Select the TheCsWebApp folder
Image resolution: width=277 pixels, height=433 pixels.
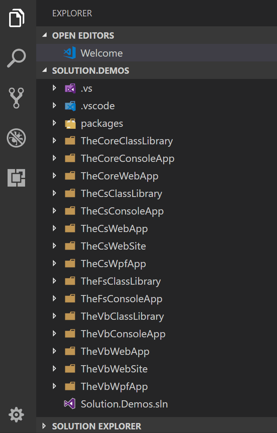[156, 228]
